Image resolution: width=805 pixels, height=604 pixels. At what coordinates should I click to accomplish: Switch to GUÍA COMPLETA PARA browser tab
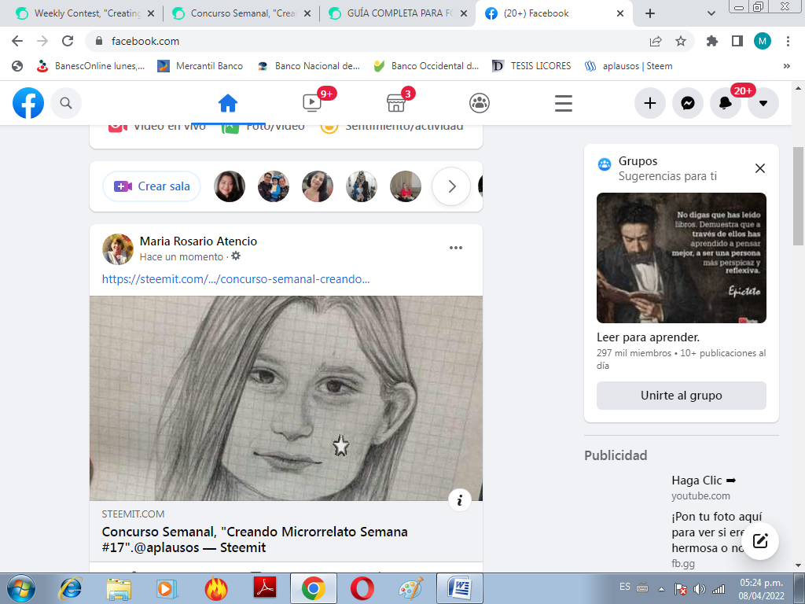click(x=398, y=13)
